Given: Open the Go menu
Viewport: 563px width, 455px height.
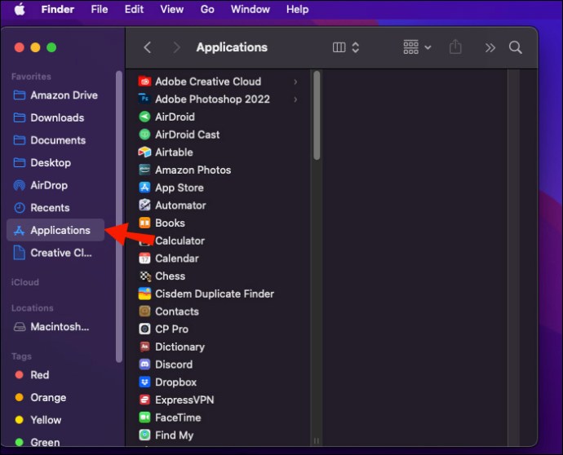Looking at the screenshot, I should click(x=207, y=9).
